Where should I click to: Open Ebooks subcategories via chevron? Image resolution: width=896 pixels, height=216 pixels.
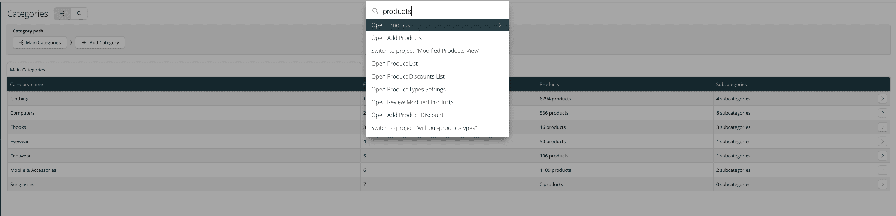pos(882,127)
